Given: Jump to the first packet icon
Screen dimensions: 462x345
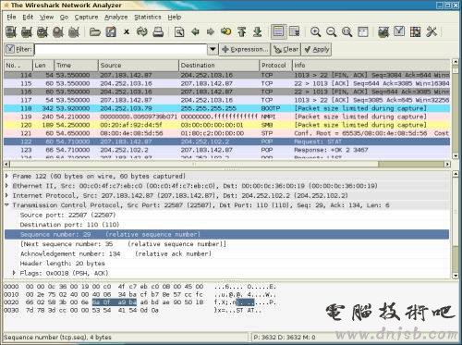Looking at the screenshot, I should click(242, 31).
